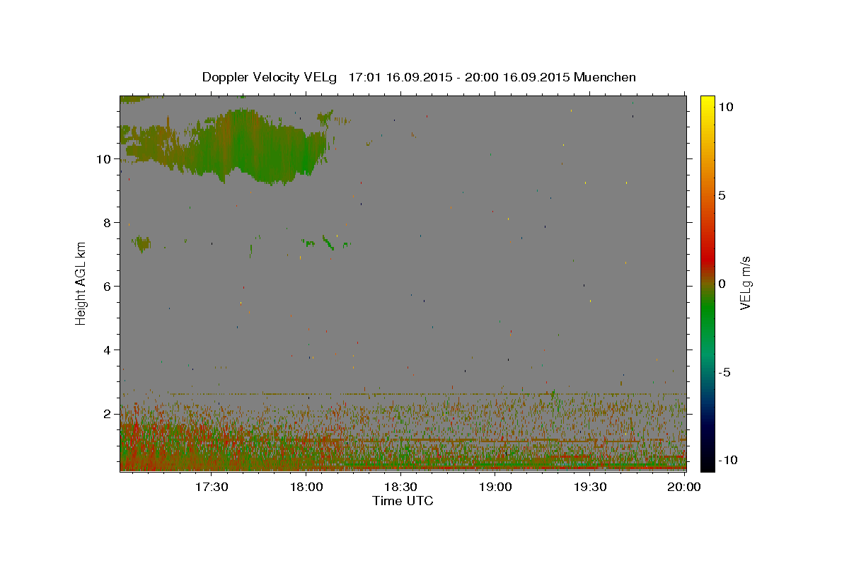Click the small cloud patch at 7 km near 17:05
The image size is (849, 566).
tap(142, 244)
